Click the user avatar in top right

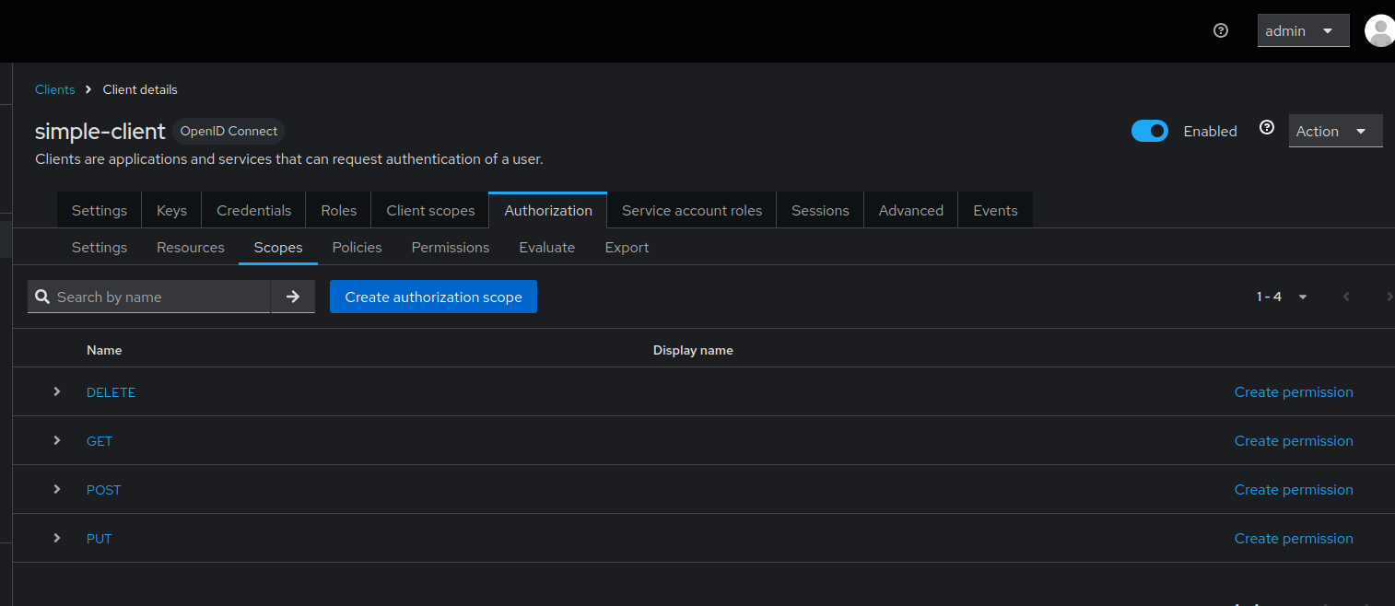(1379, 30)
